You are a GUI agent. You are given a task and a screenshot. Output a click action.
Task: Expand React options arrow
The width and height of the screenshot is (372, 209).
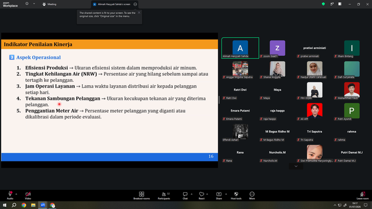click(207, 194)
